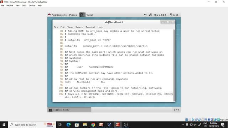Show hidden system tray icons

click(x=183, y=125)
